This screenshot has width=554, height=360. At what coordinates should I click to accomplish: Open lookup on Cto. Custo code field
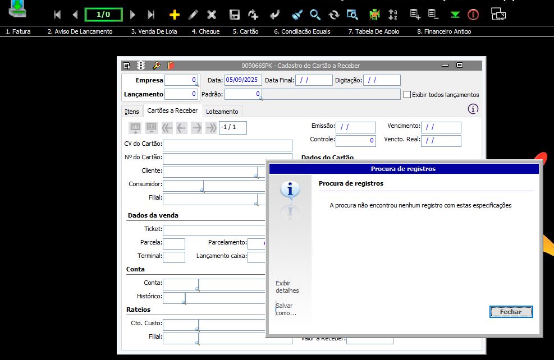click(198, 329)
